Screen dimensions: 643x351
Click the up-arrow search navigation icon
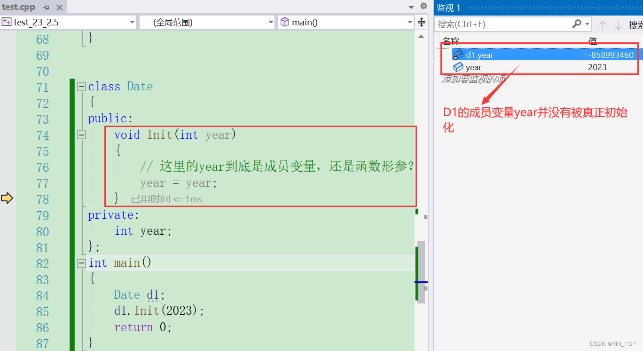click(604, 24)
